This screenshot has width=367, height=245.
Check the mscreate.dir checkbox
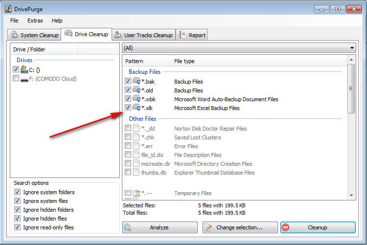tap(128, 163)
